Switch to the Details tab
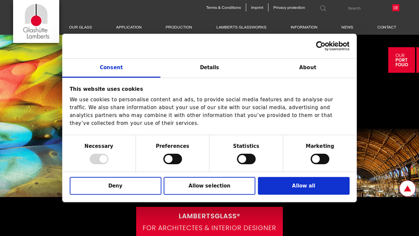The image size is (419, 236). click(210, 68)
